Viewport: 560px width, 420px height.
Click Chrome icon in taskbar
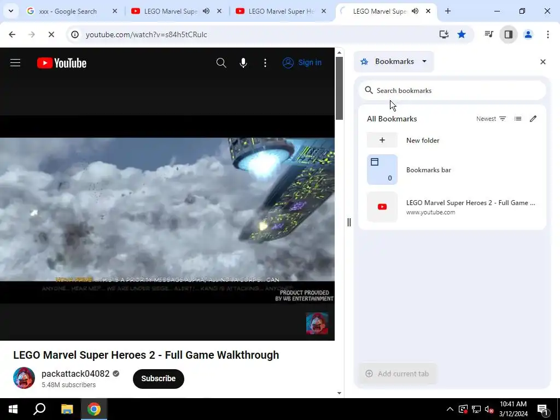[x=94, y=409]
